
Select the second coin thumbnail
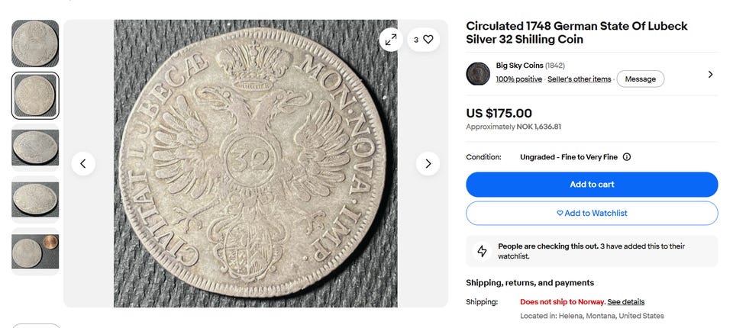click(x=35, y=95)
